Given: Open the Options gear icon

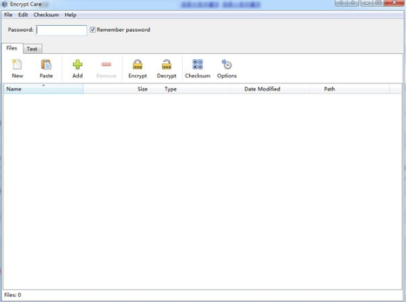Looking at the screenshot, I should tap(227, 64).
